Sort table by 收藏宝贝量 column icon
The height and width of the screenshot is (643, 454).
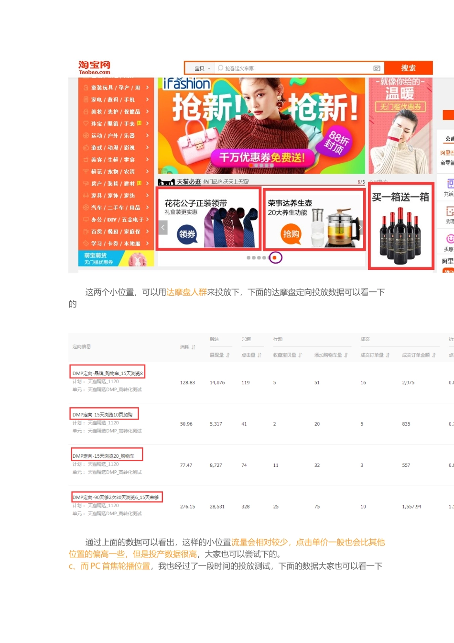[x=301, y=355]
